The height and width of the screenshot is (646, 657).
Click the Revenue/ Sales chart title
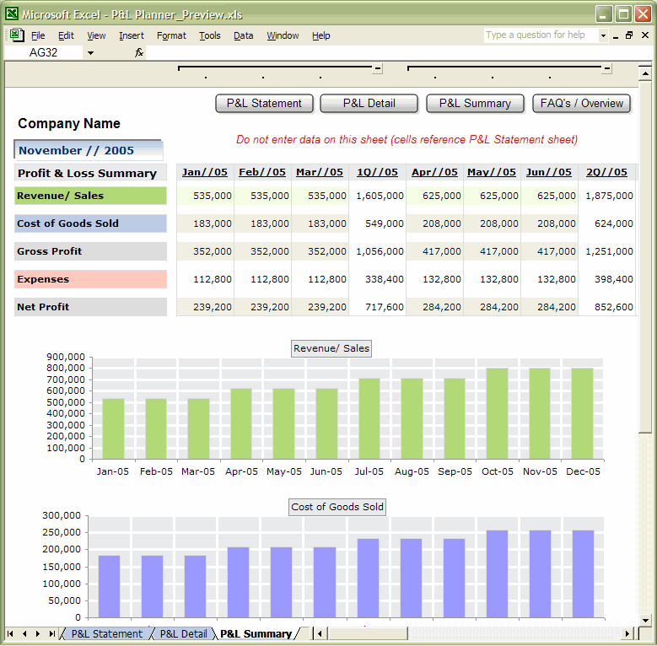click(x=331, y=348)
